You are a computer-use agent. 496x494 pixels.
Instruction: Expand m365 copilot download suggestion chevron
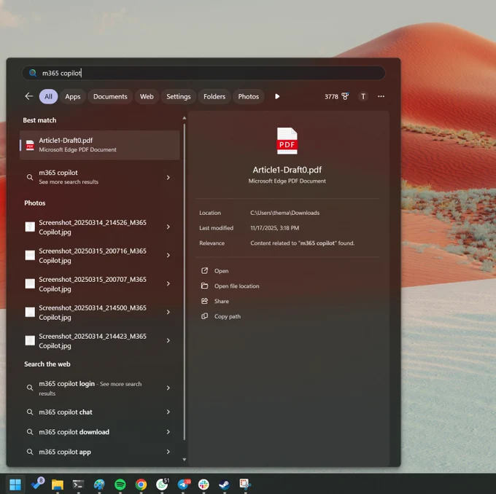click(168, 432)
